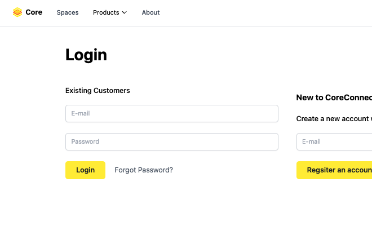
Task: Click the Password placeholder text
Action: pos(85,141)
